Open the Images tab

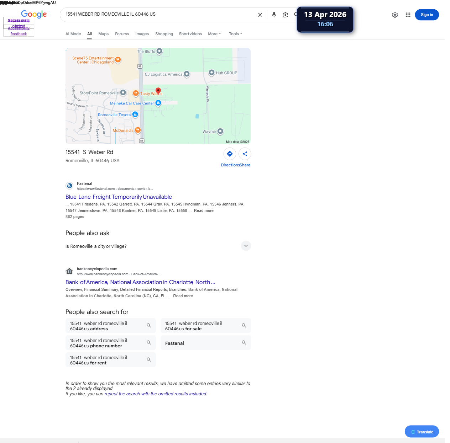[x=142, y=34]
